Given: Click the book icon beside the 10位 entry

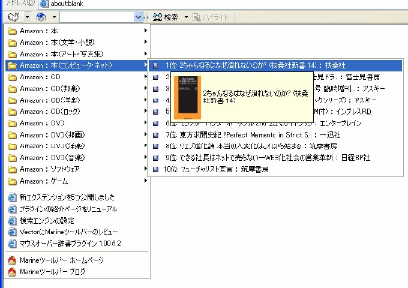Looking at the screenshot, I should [x=155, y=170].
